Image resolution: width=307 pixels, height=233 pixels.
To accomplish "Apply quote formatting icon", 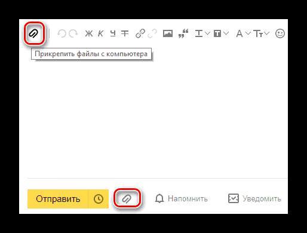I will point(183,33).
